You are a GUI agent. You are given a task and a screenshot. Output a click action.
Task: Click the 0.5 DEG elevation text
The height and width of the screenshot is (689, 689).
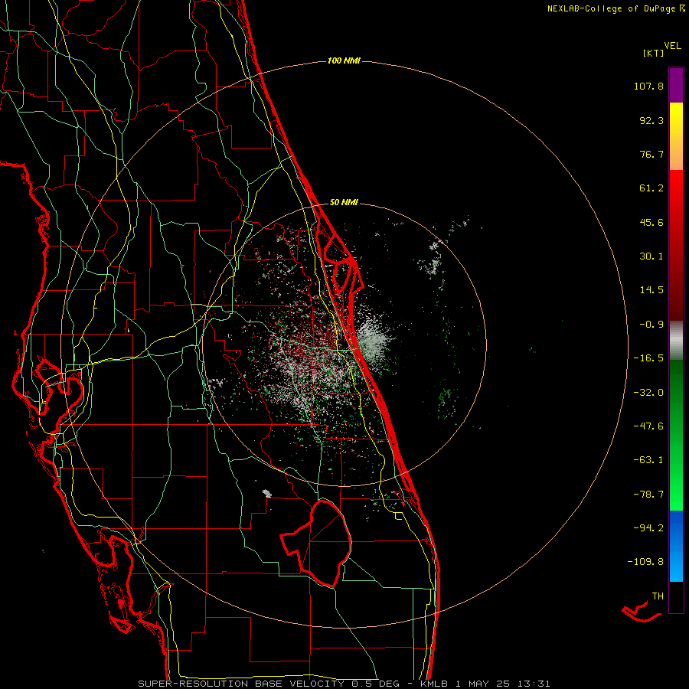[x=375, y=684]
